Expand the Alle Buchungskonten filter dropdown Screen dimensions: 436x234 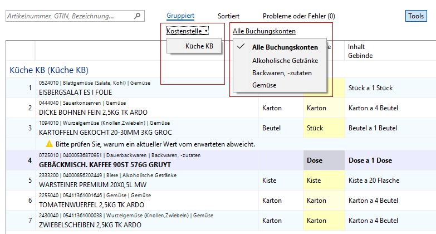[x=264, y=31]
